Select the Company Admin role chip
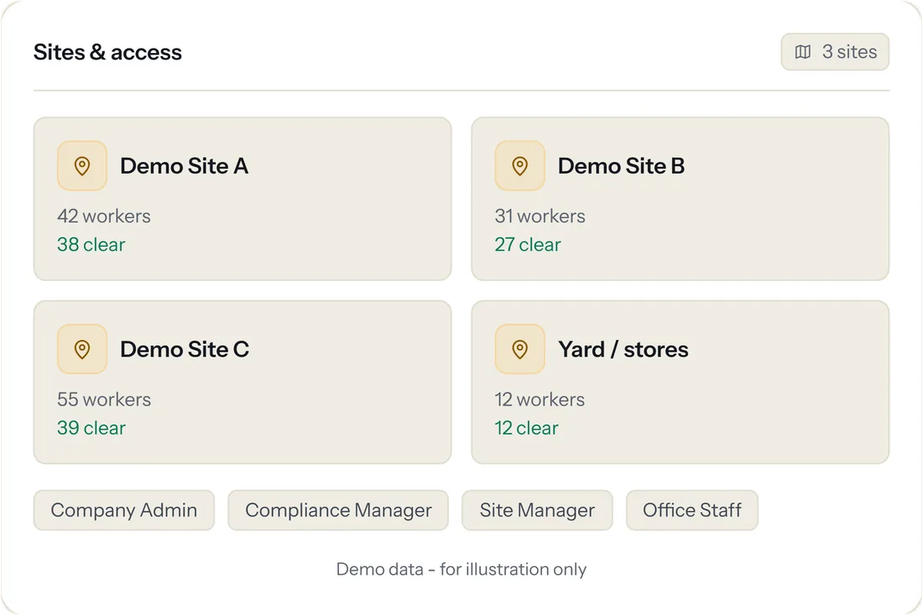The height and width of the screenshot is (615, 923). pos(123,510)
